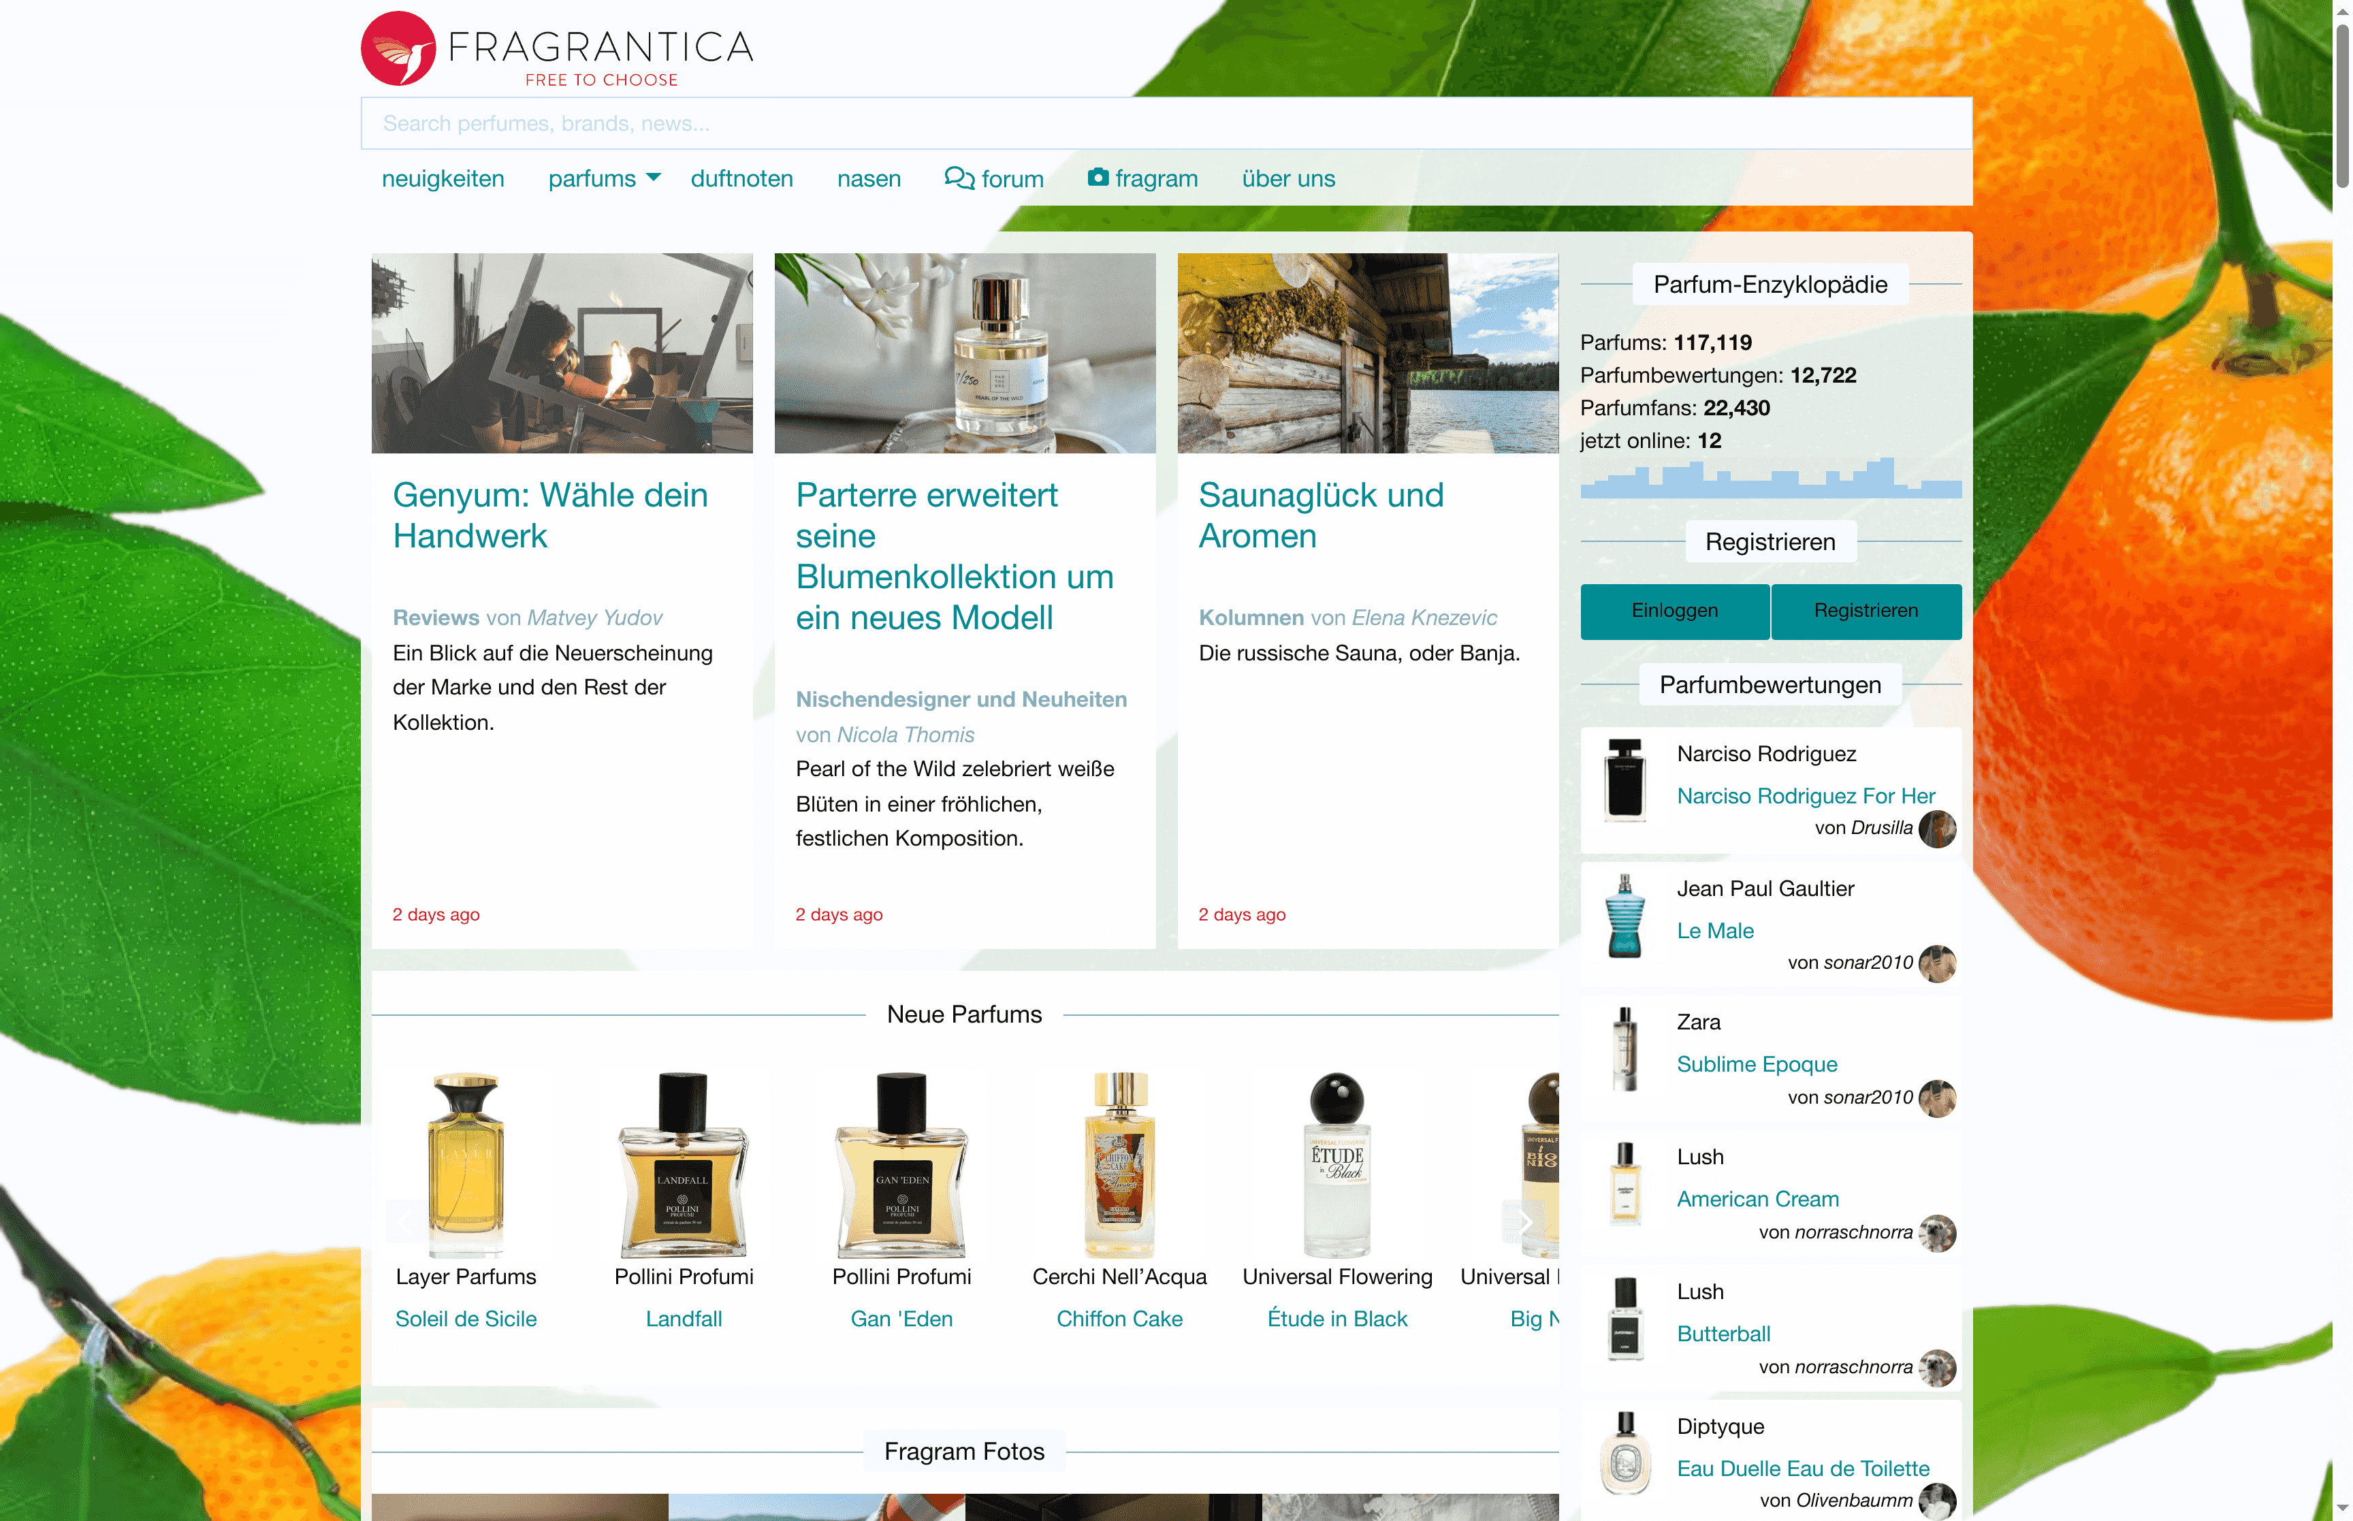
Task: Click Drusilla's avatar next to her review
Action: (1937, 830)
